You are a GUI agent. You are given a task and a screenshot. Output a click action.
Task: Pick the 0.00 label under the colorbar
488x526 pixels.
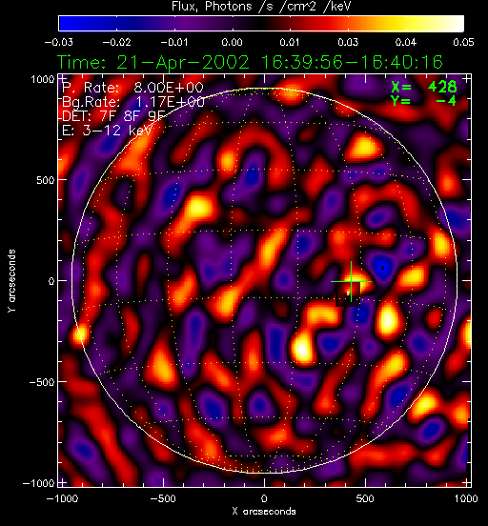tap(232, 42)
